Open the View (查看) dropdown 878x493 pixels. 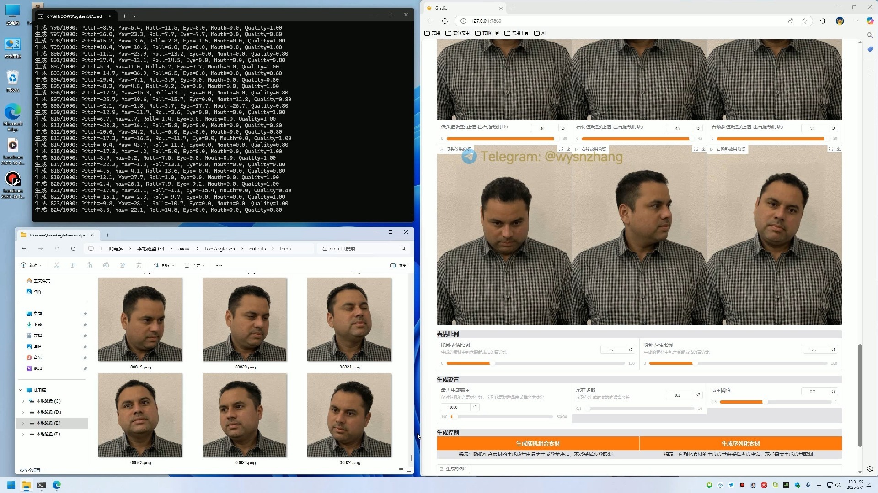pos(195,266)
